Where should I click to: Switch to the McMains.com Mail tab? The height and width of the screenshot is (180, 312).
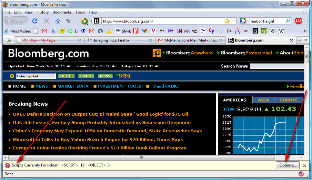tap(190, 40)
